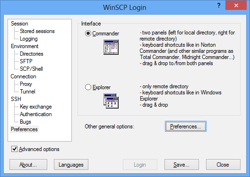Select the Preferences tree node
This screenshot has height=177, width=250.
pos(24,129)
